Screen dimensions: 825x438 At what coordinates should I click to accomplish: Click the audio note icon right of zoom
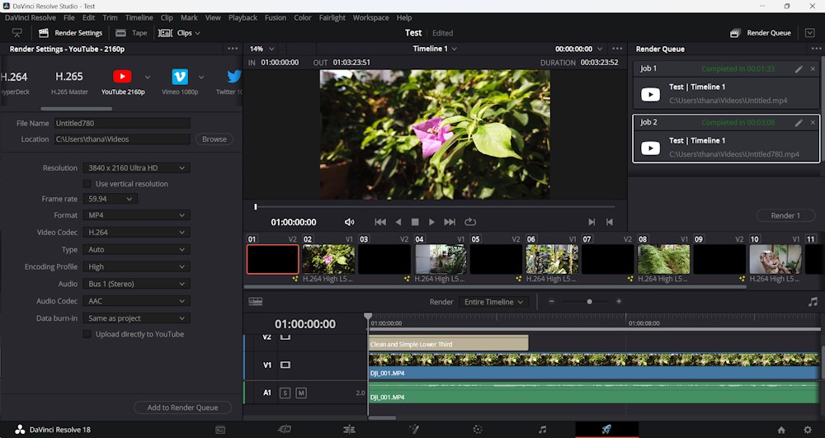813,301
